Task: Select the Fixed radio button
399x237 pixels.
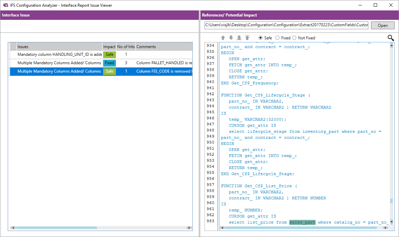Action: [x=277, y=38]
